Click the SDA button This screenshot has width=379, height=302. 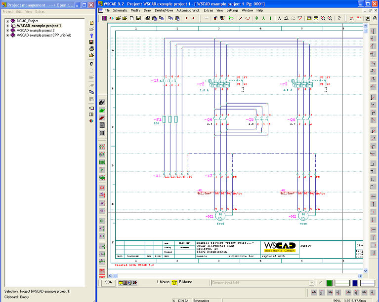point(109,282)
